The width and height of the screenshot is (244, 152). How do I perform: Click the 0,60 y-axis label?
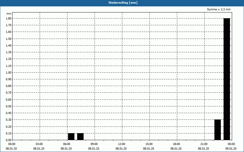tap(9, 100)
